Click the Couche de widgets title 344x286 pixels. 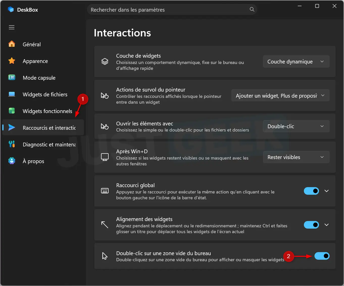point(138,56)
